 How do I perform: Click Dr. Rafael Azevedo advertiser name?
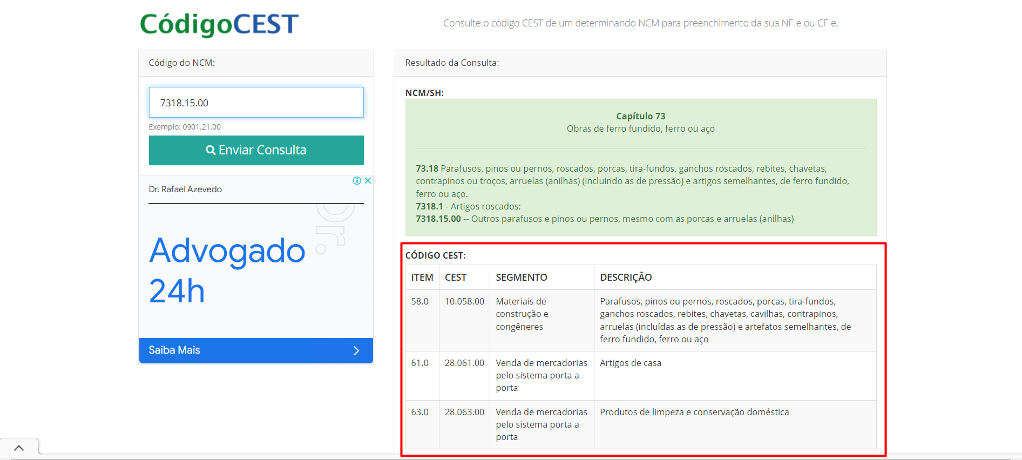(x=185, y=190)
